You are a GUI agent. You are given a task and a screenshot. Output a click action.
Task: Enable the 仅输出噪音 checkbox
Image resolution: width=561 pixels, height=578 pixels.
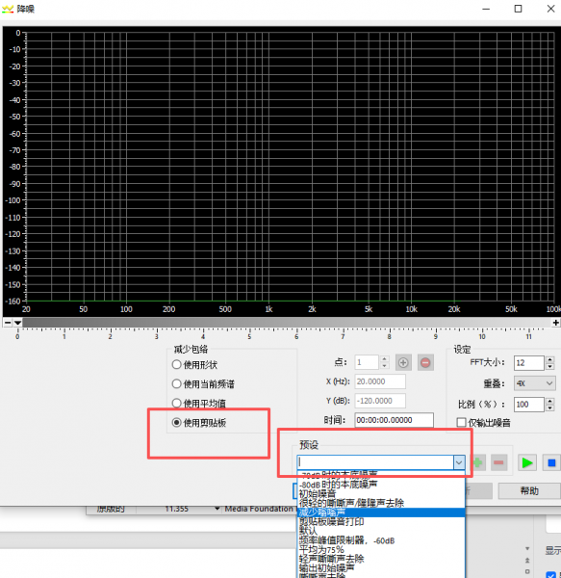pos(461,423)
